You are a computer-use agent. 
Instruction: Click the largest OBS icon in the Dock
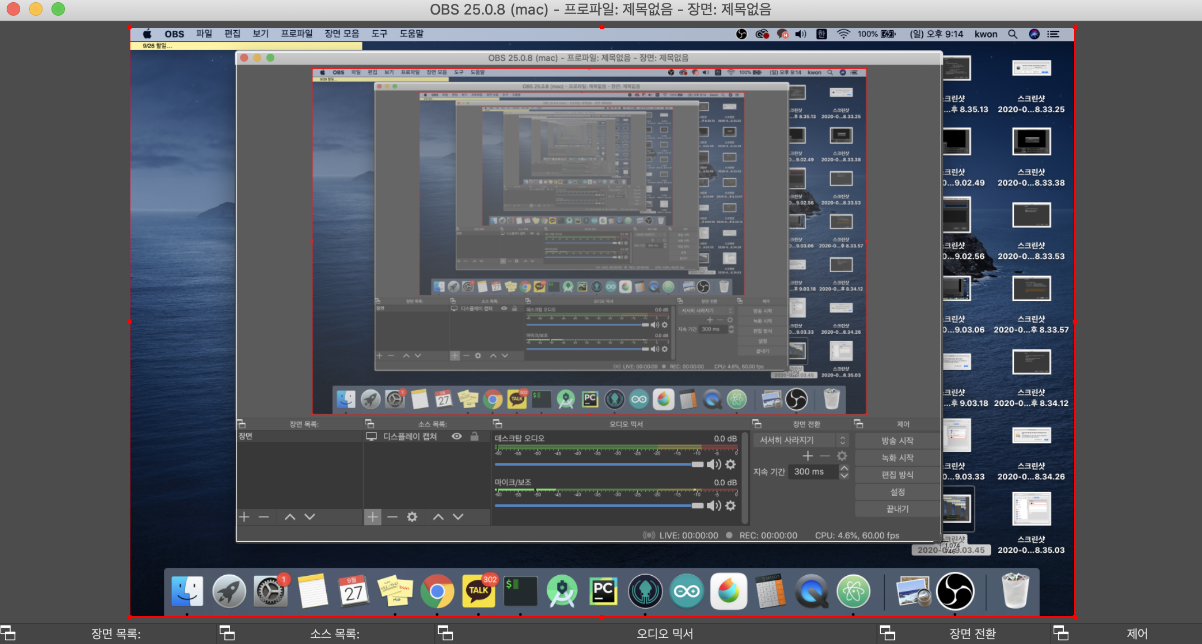tap(955, 591)
